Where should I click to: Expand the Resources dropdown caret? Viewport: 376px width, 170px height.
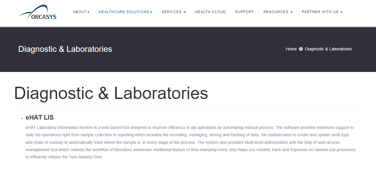tap(291, 12)
